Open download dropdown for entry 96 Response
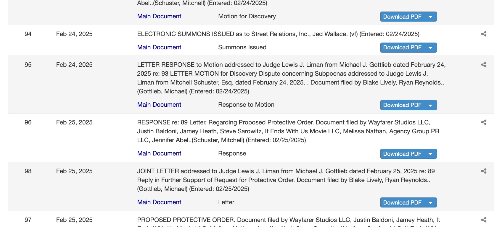This screenshot has height=227, width=502. pos(430,154)
